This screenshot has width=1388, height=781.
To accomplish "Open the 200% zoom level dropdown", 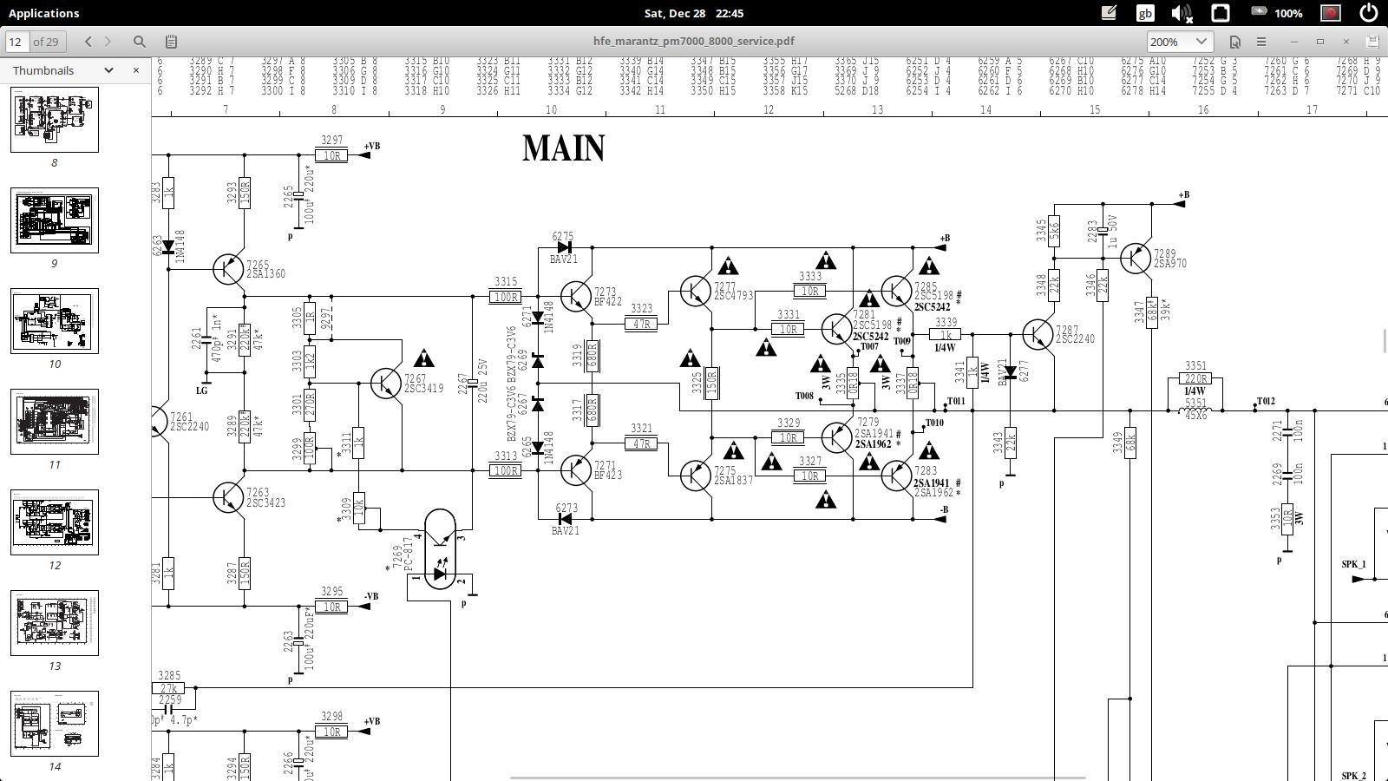I will (1178, 41).
